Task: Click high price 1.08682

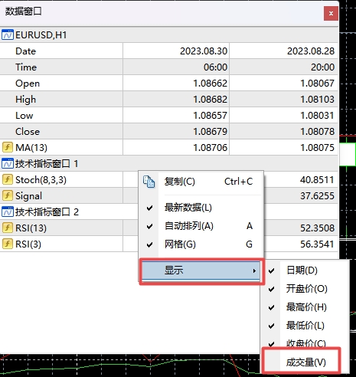Action: coord(210,100)
